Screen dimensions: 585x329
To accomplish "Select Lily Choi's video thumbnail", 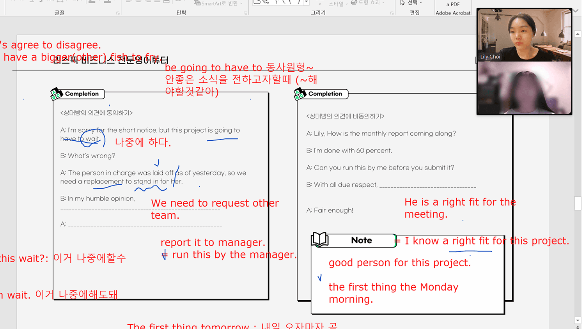I will tap(524, 35).
